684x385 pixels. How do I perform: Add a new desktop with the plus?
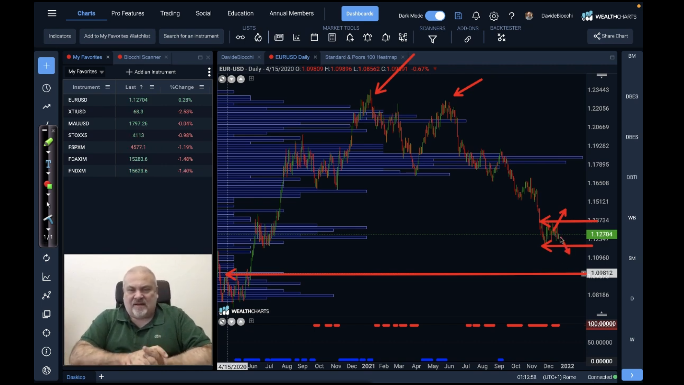tap(102, 377)
